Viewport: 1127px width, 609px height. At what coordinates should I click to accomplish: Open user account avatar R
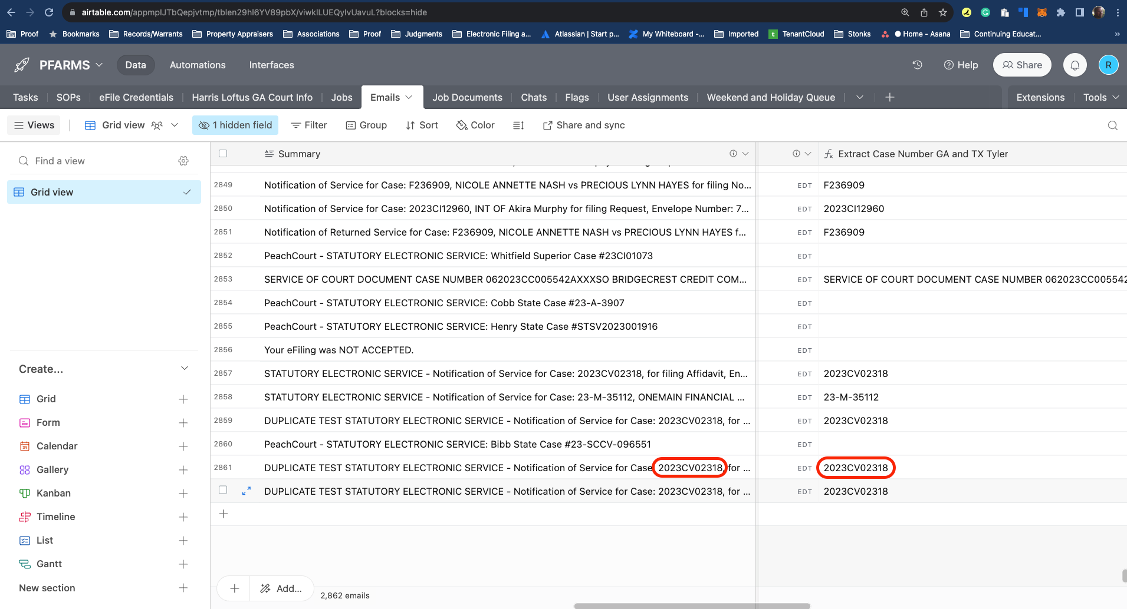(x=1108, y=65)
